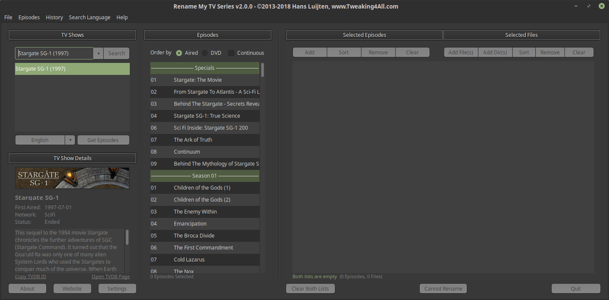Click Sort under Selected Files
609x300 pixels.
[524, 52]
